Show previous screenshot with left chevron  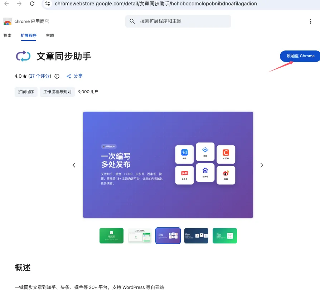(x=74, y=165)
